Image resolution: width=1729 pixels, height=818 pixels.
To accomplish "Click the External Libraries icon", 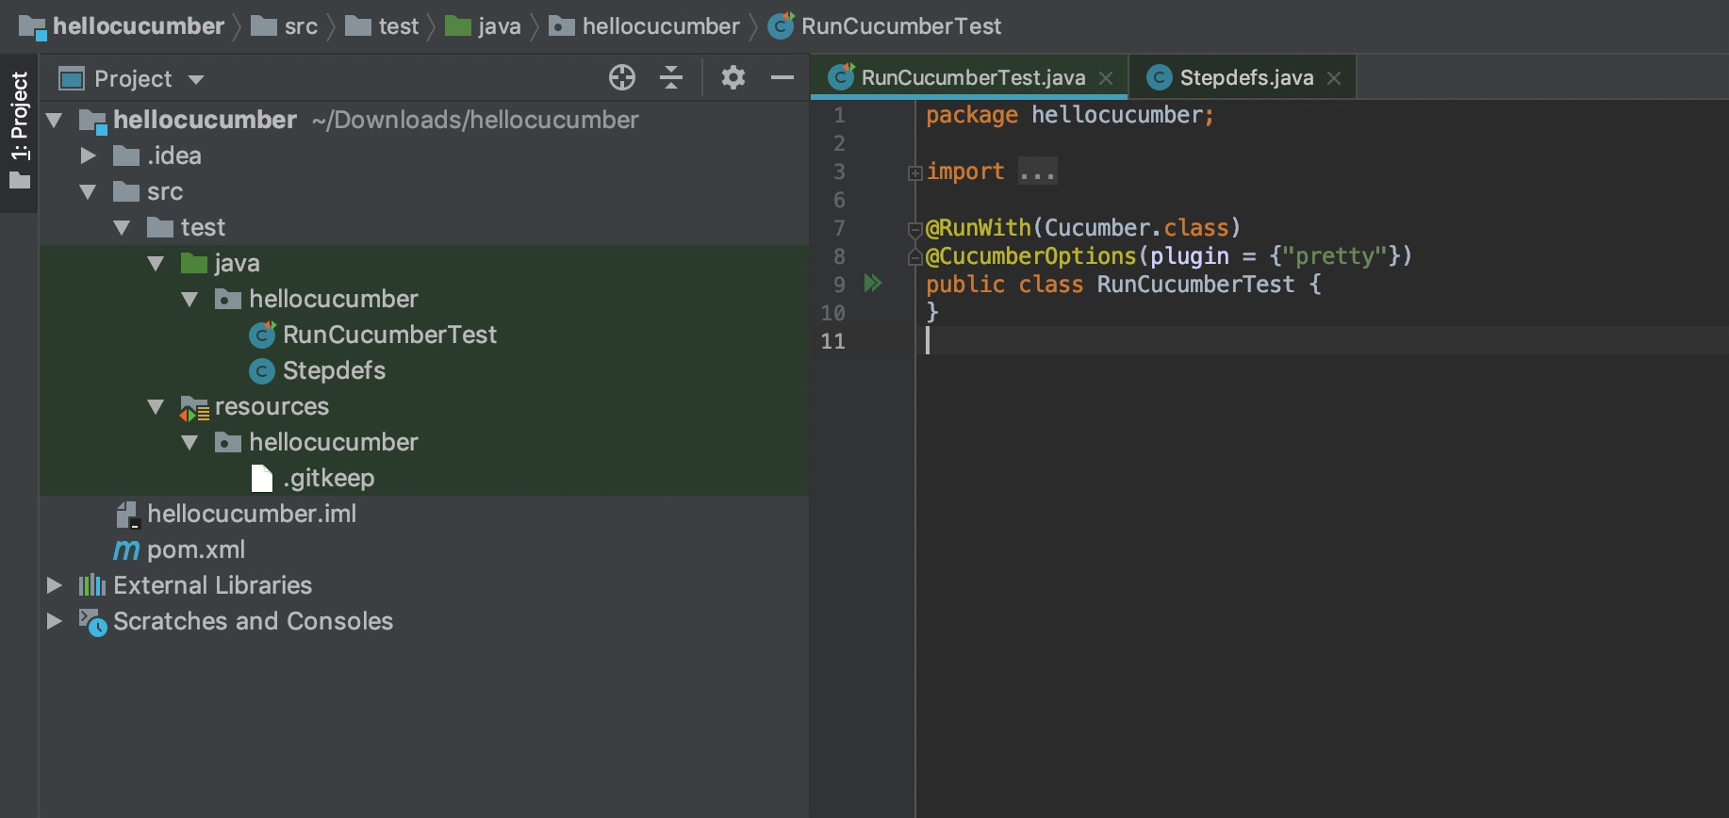I will [x=91, y=586].
